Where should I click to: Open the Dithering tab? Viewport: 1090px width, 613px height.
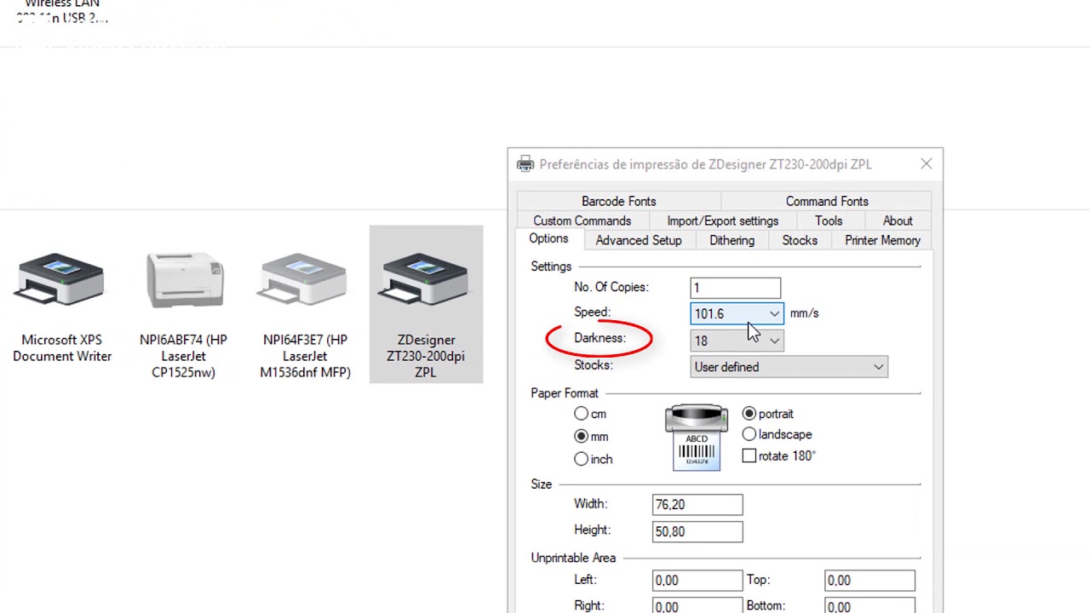[732, 240]
